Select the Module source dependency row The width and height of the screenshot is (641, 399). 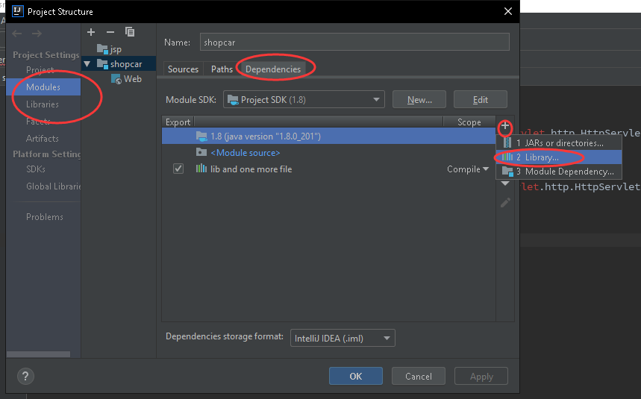(328, 153)
